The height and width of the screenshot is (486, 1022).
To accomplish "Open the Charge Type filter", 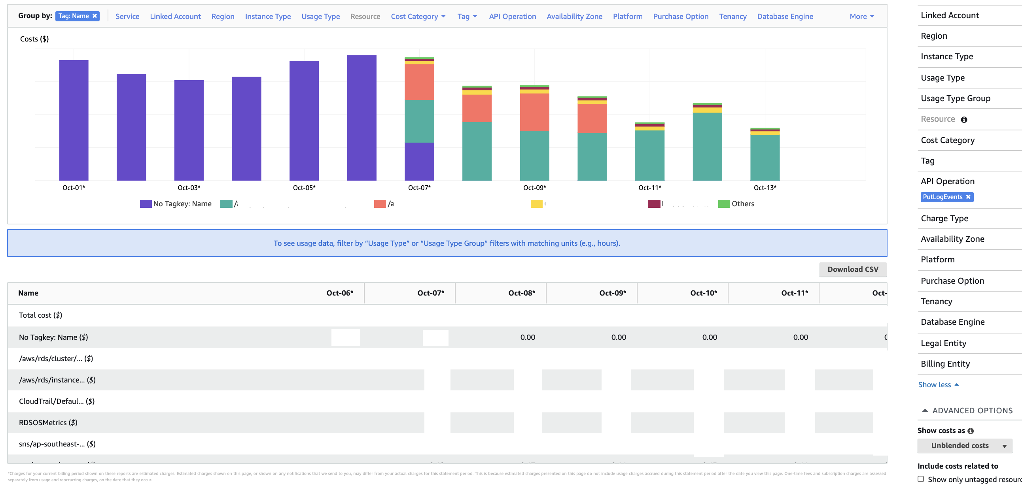I will click(x=944, y=219).
